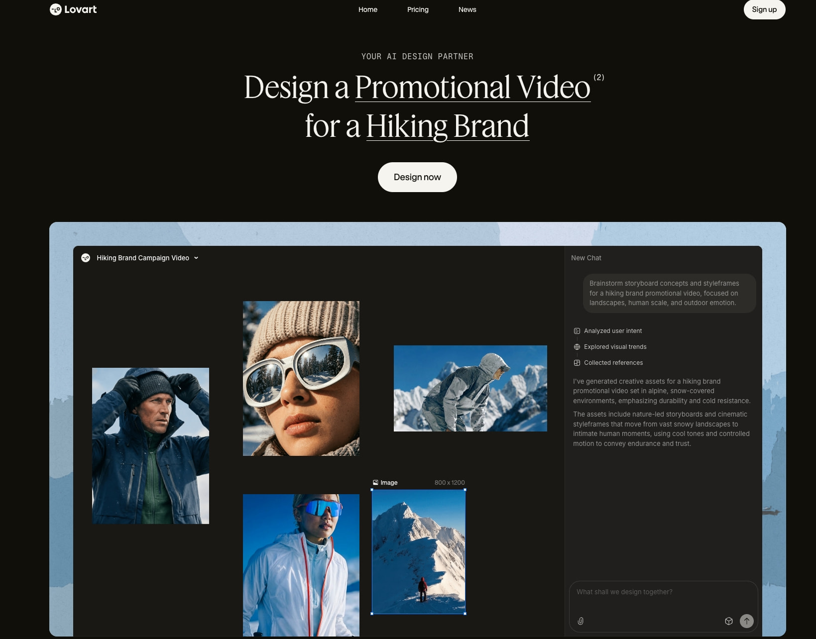Image resolution: width=816 pixels, height=639 pixels.
Task: Click the 'Collected references' step text
Action: pyautogui.click(x=613, y=363)
